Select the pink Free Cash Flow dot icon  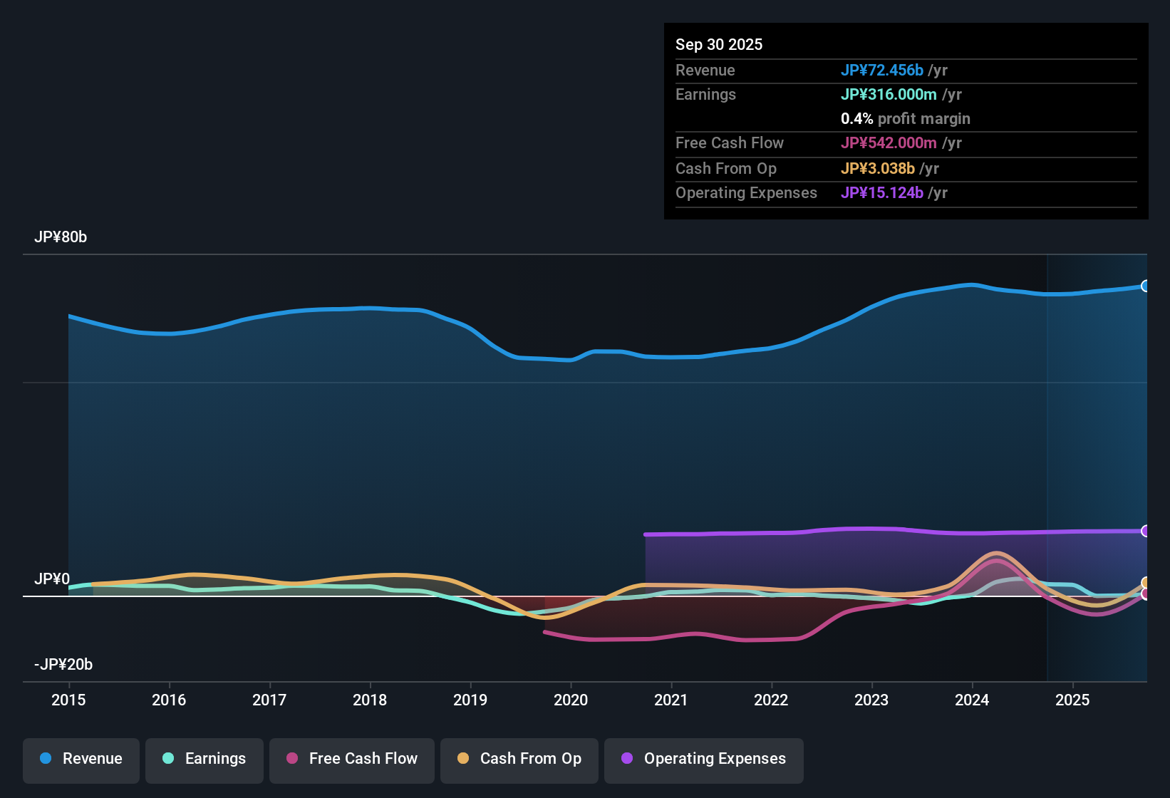tap(291, 759)
